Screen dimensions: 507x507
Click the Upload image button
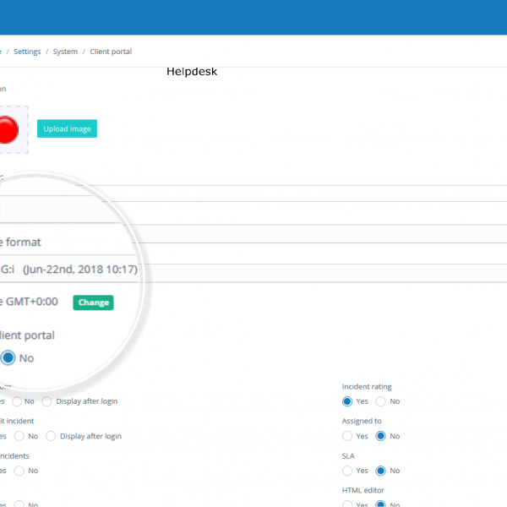pos(67,128)
